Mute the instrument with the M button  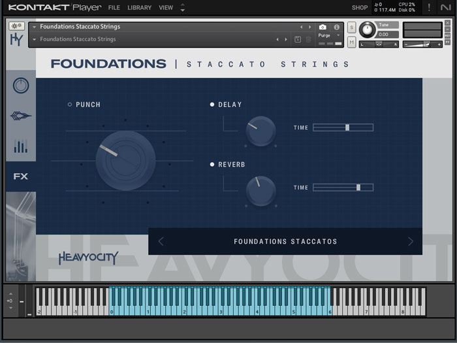[351, 42]
